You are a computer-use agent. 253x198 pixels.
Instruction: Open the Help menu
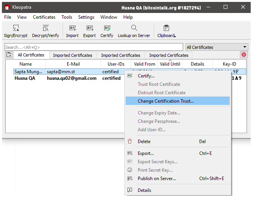[x=128, y=17]
